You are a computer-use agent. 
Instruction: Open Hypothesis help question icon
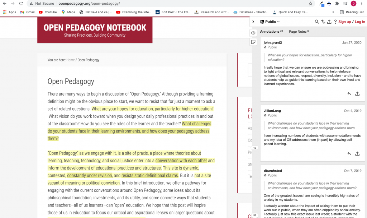click(335, 22)
